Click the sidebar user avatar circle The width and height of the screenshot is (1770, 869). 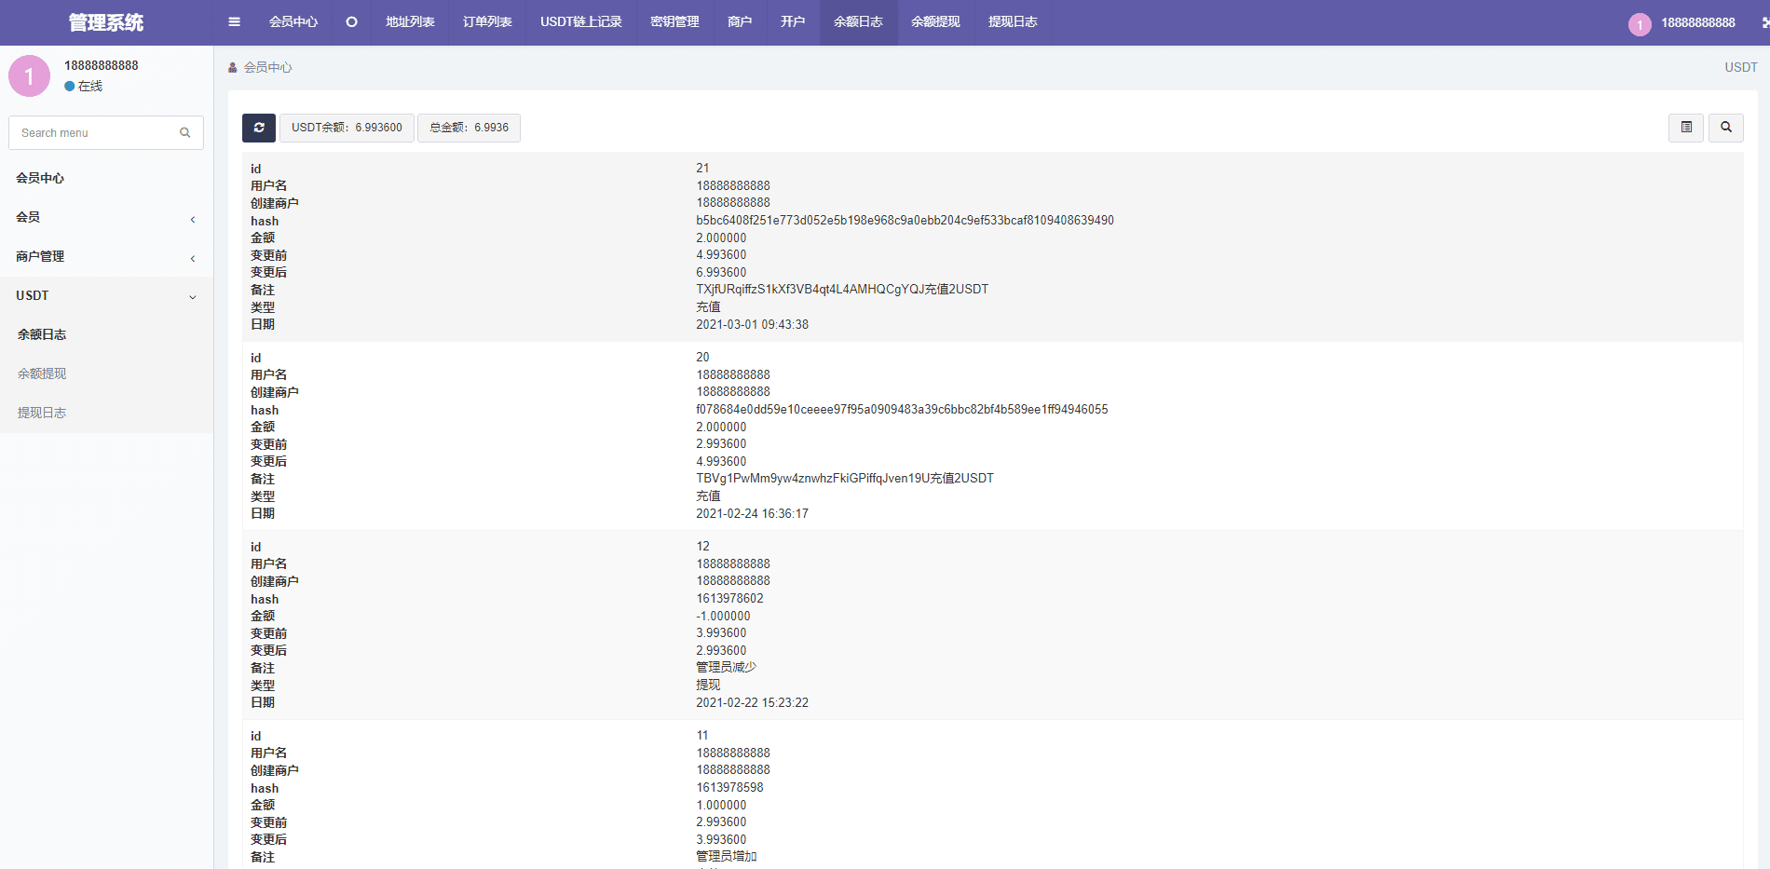[x=29, y=75]
